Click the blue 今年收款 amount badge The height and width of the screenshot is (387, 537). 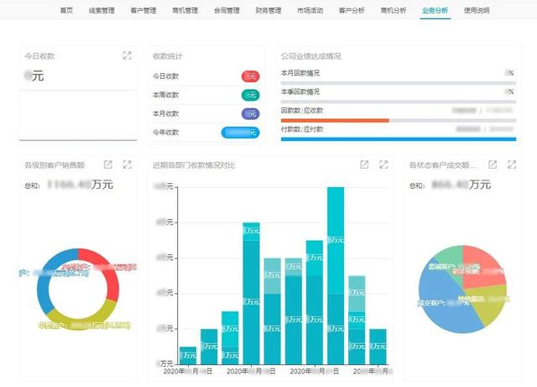tap(240, 132)
